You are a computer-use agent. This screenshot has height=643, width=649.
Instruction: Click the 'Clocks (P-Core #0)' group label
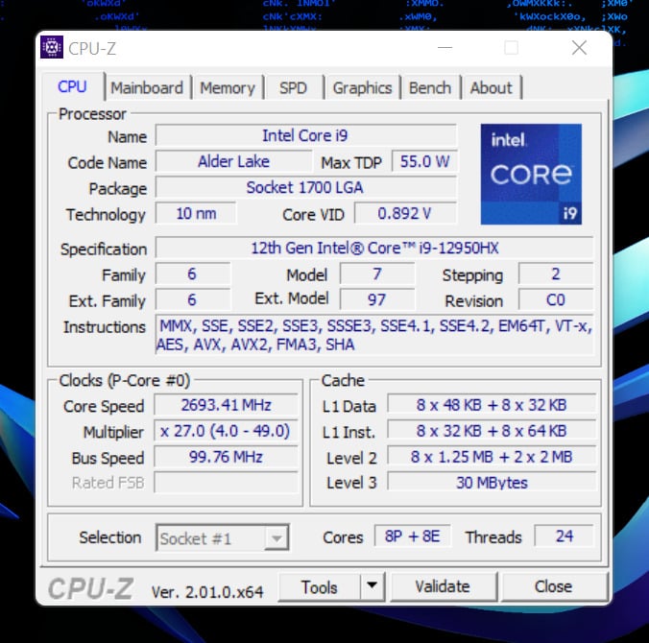point(124,381)
